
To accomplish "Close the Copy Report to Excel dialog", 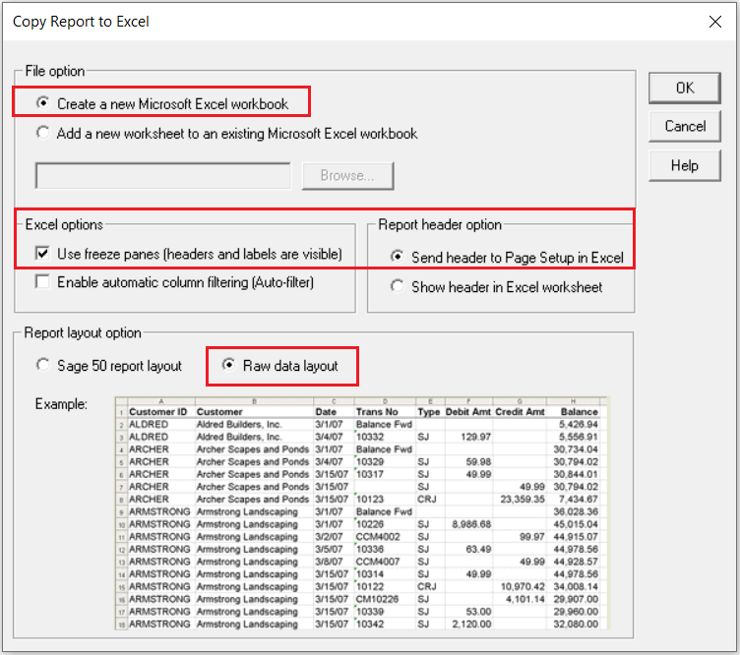I will point(715,22).
